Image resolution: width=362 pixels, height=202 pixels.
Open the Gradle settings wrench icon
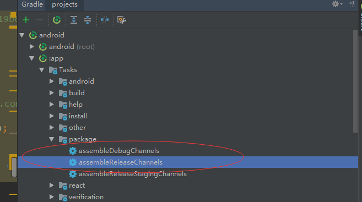tap(122, 20)
